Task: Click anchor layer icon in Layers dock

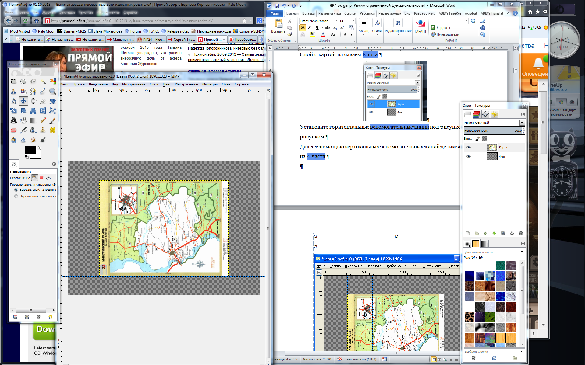Action: coord(512,234)
